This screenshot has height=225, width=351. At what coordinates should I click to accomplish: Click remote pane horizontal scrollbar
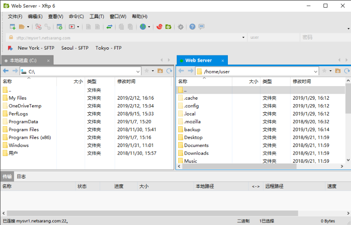click(x=239, y=166)
